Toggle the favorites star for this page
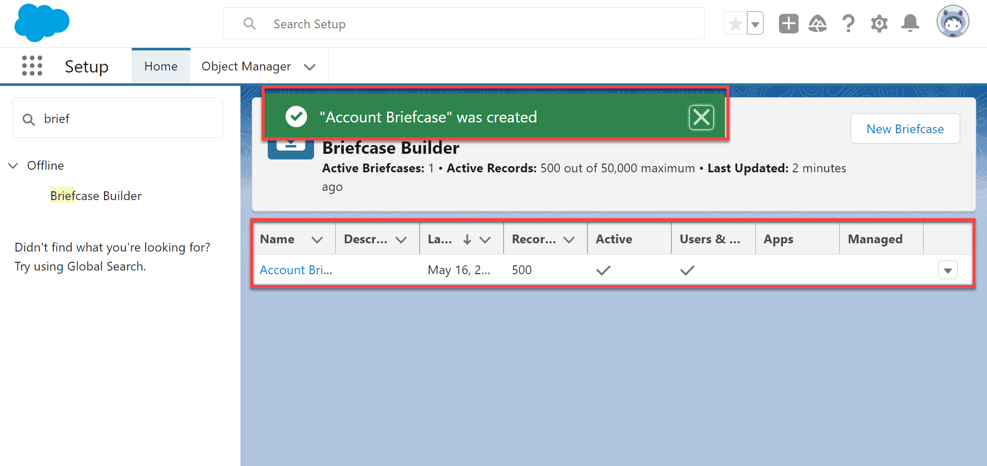 735,23
